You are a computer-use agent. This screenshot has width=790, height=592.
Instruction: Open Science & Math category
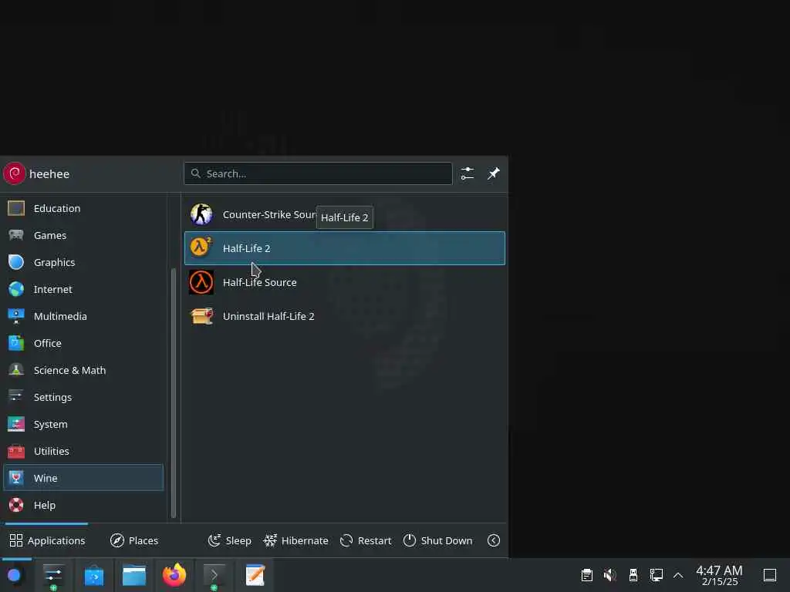tap(83, 370)
